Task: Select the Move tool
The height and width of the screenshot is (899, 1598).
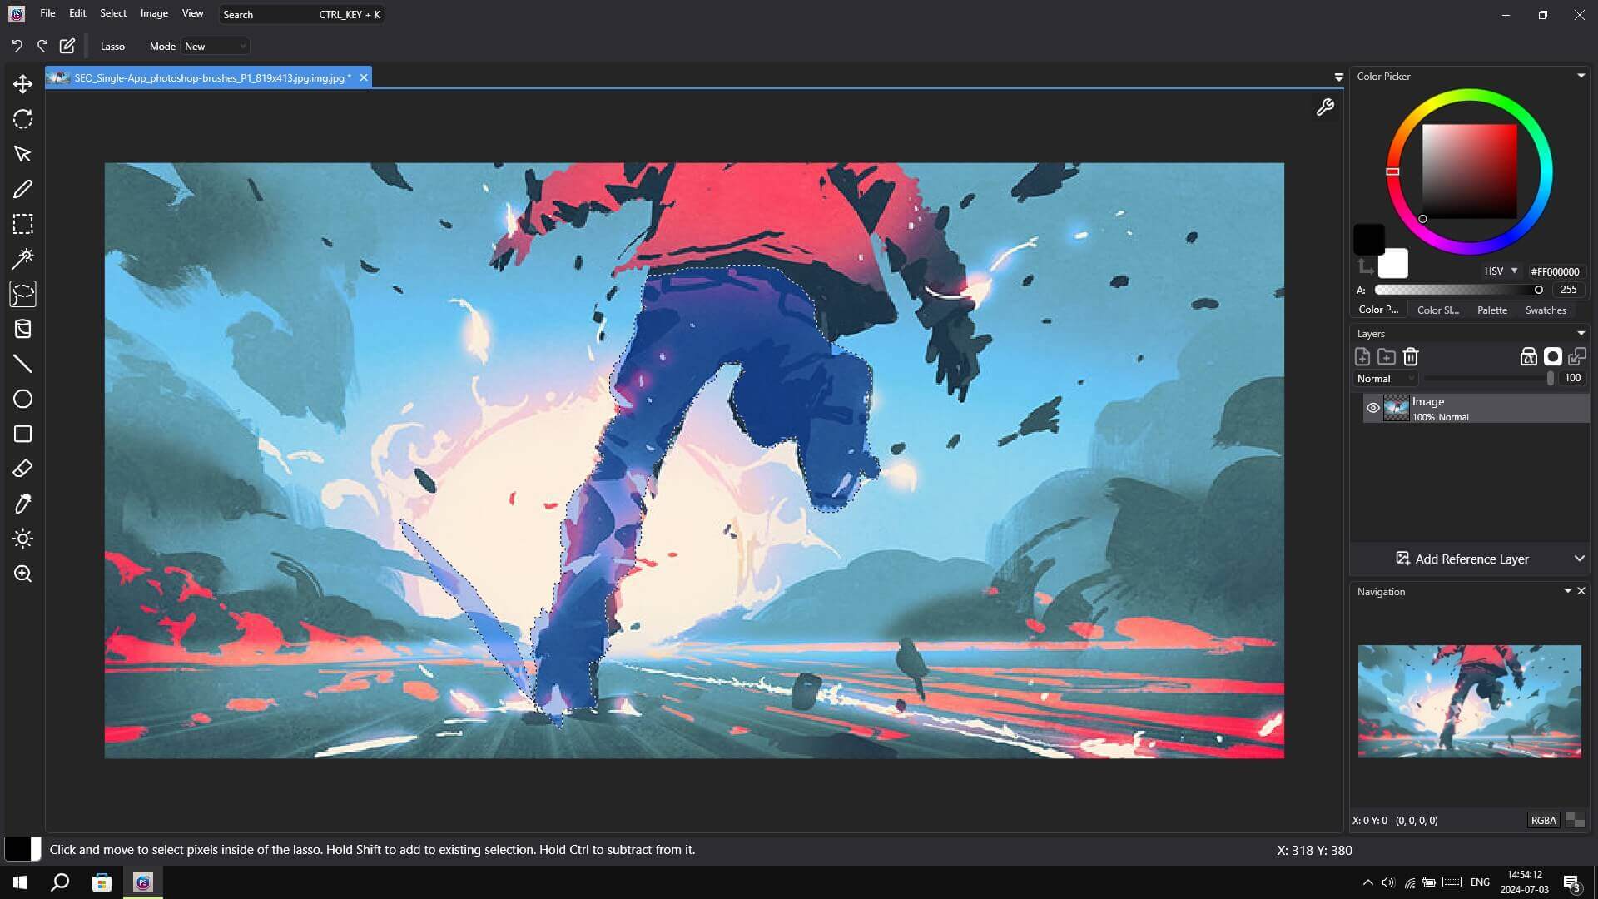Action: pos(22,84)
